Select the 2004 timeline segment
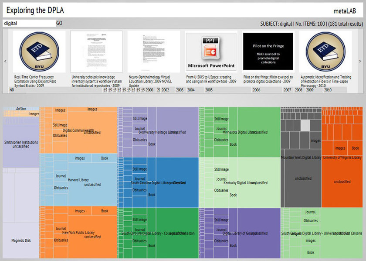The height and width of the screenshot is (261, 366). (195, 90)
